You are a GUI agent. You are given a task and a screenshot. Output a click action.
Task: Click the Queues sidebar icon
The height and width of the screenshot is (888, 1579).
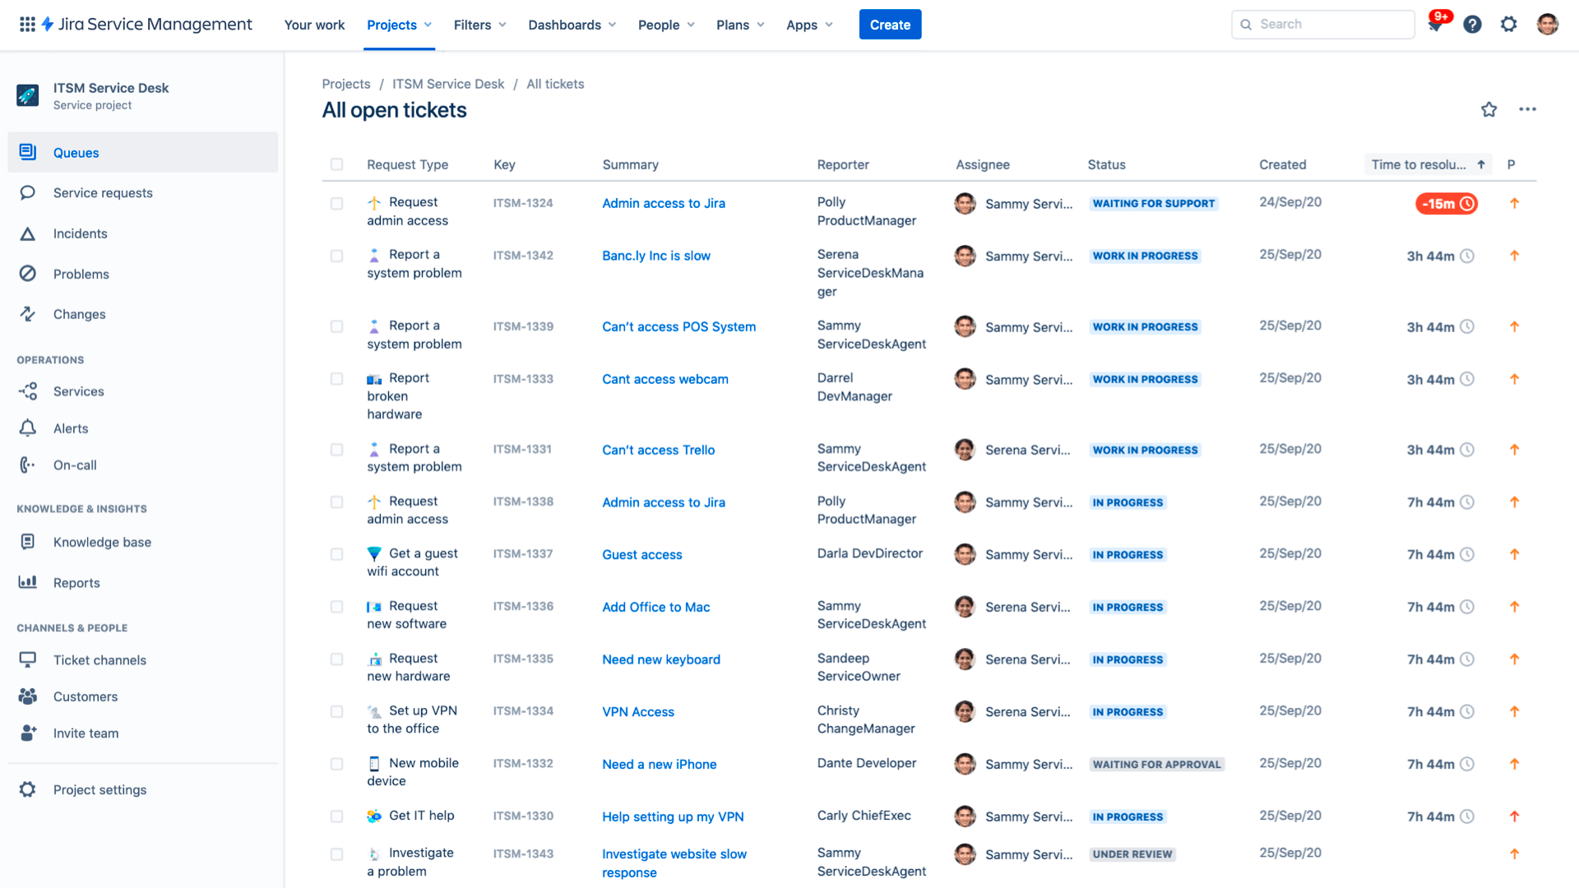[30, 152]
